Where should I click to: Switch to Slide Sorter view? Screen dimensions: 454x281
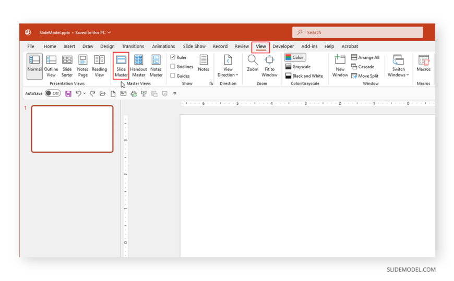pos(67,66)
